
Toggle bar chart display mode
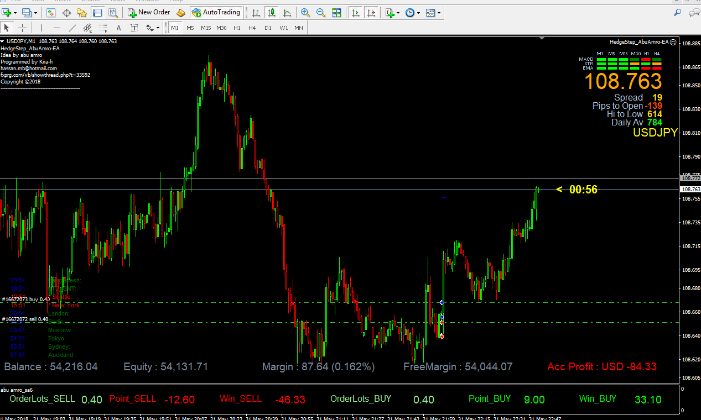tap(256, 12)
